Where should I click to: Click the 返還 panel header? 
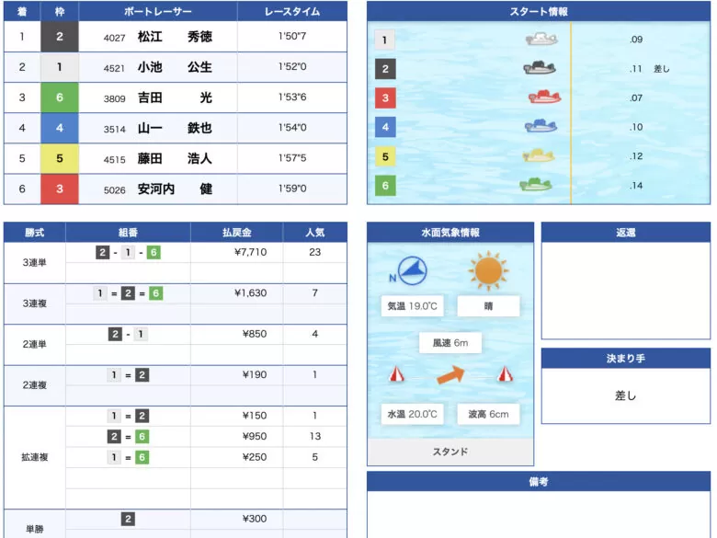[x=626, y=233]
